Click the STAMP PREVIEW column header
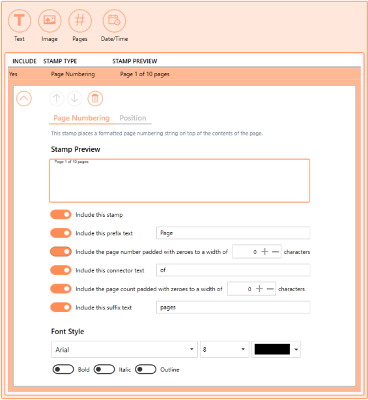 pos(135,61)
